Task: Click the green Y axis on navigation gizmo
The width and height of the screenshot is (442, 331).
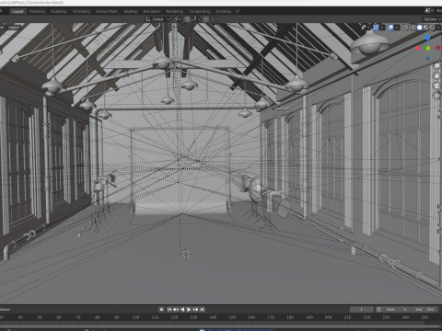Action: click(428, 48)
